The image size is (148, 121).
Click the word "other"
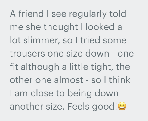(21, 80)
